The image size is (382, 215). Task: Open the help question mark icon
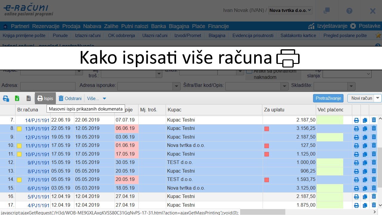pos(349,11)
